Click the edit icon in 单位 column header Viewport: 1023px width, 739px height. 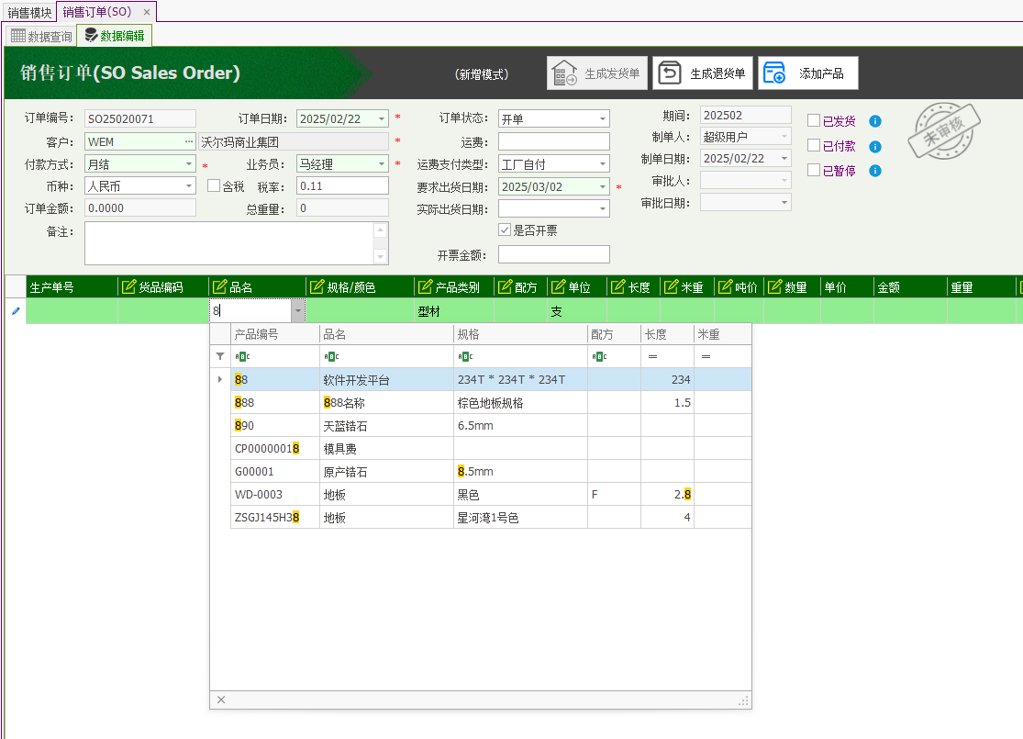[559, 286]
